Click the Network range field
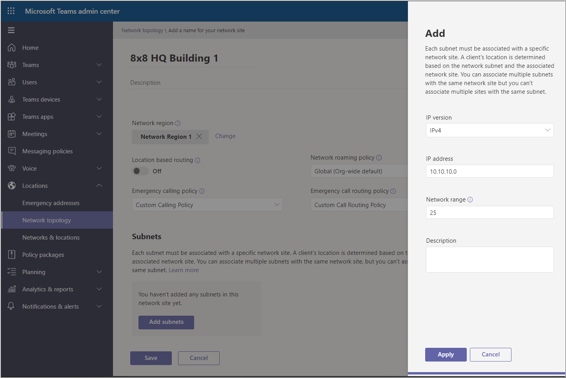This screenshot has width=566, height=378. (490, 213)
